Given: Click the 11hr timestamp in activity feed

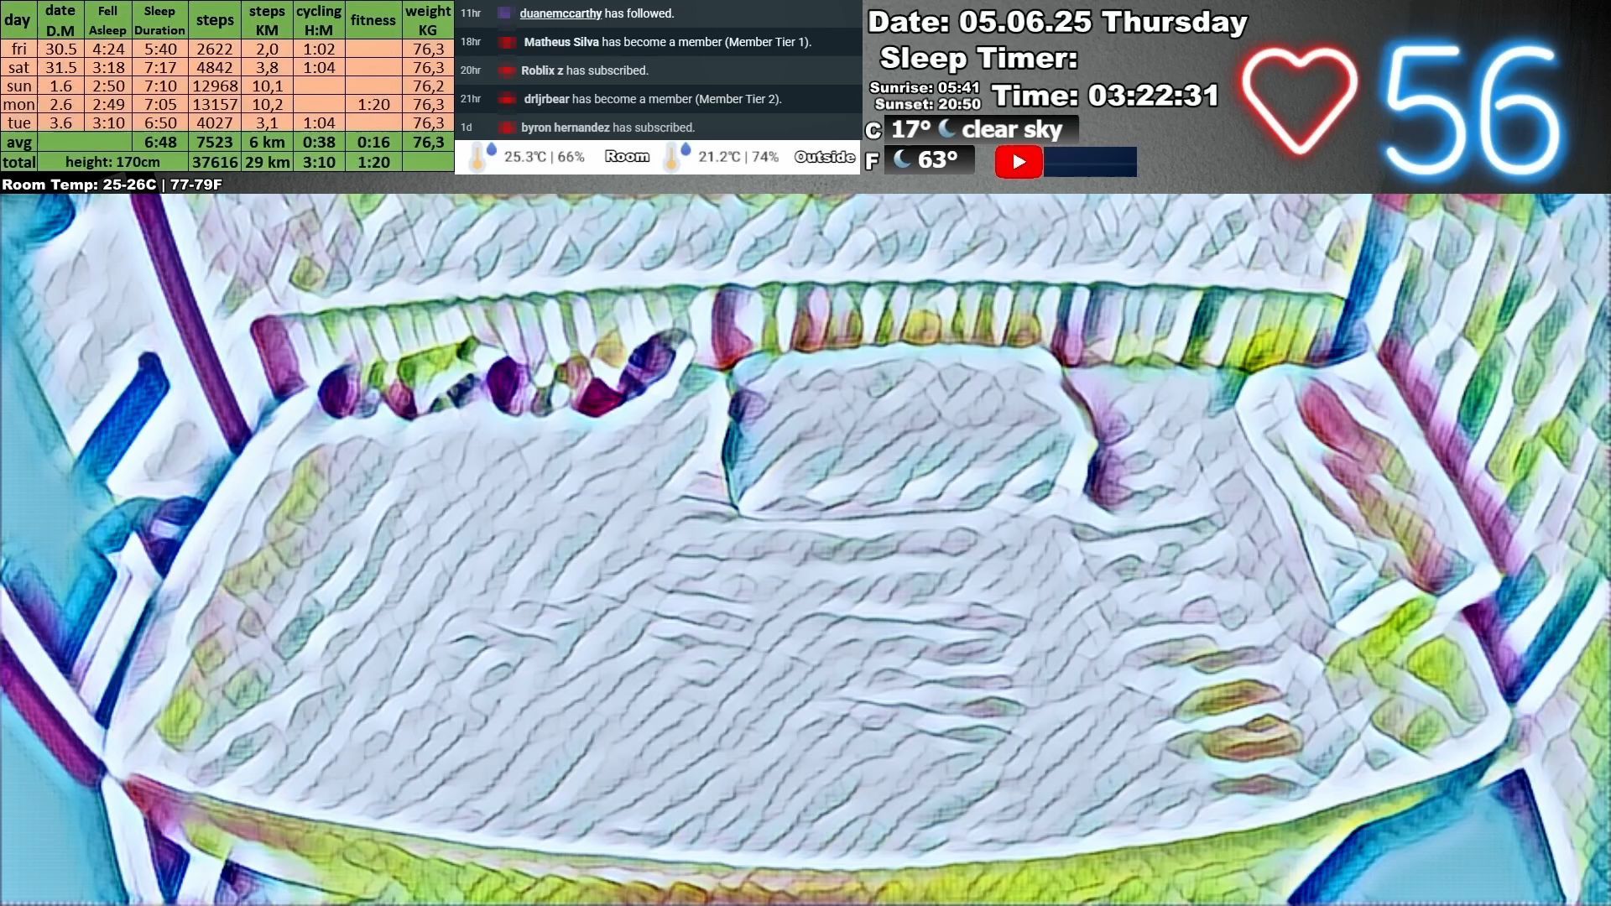Looking at the screenshot, I should [x=470, y=13].
